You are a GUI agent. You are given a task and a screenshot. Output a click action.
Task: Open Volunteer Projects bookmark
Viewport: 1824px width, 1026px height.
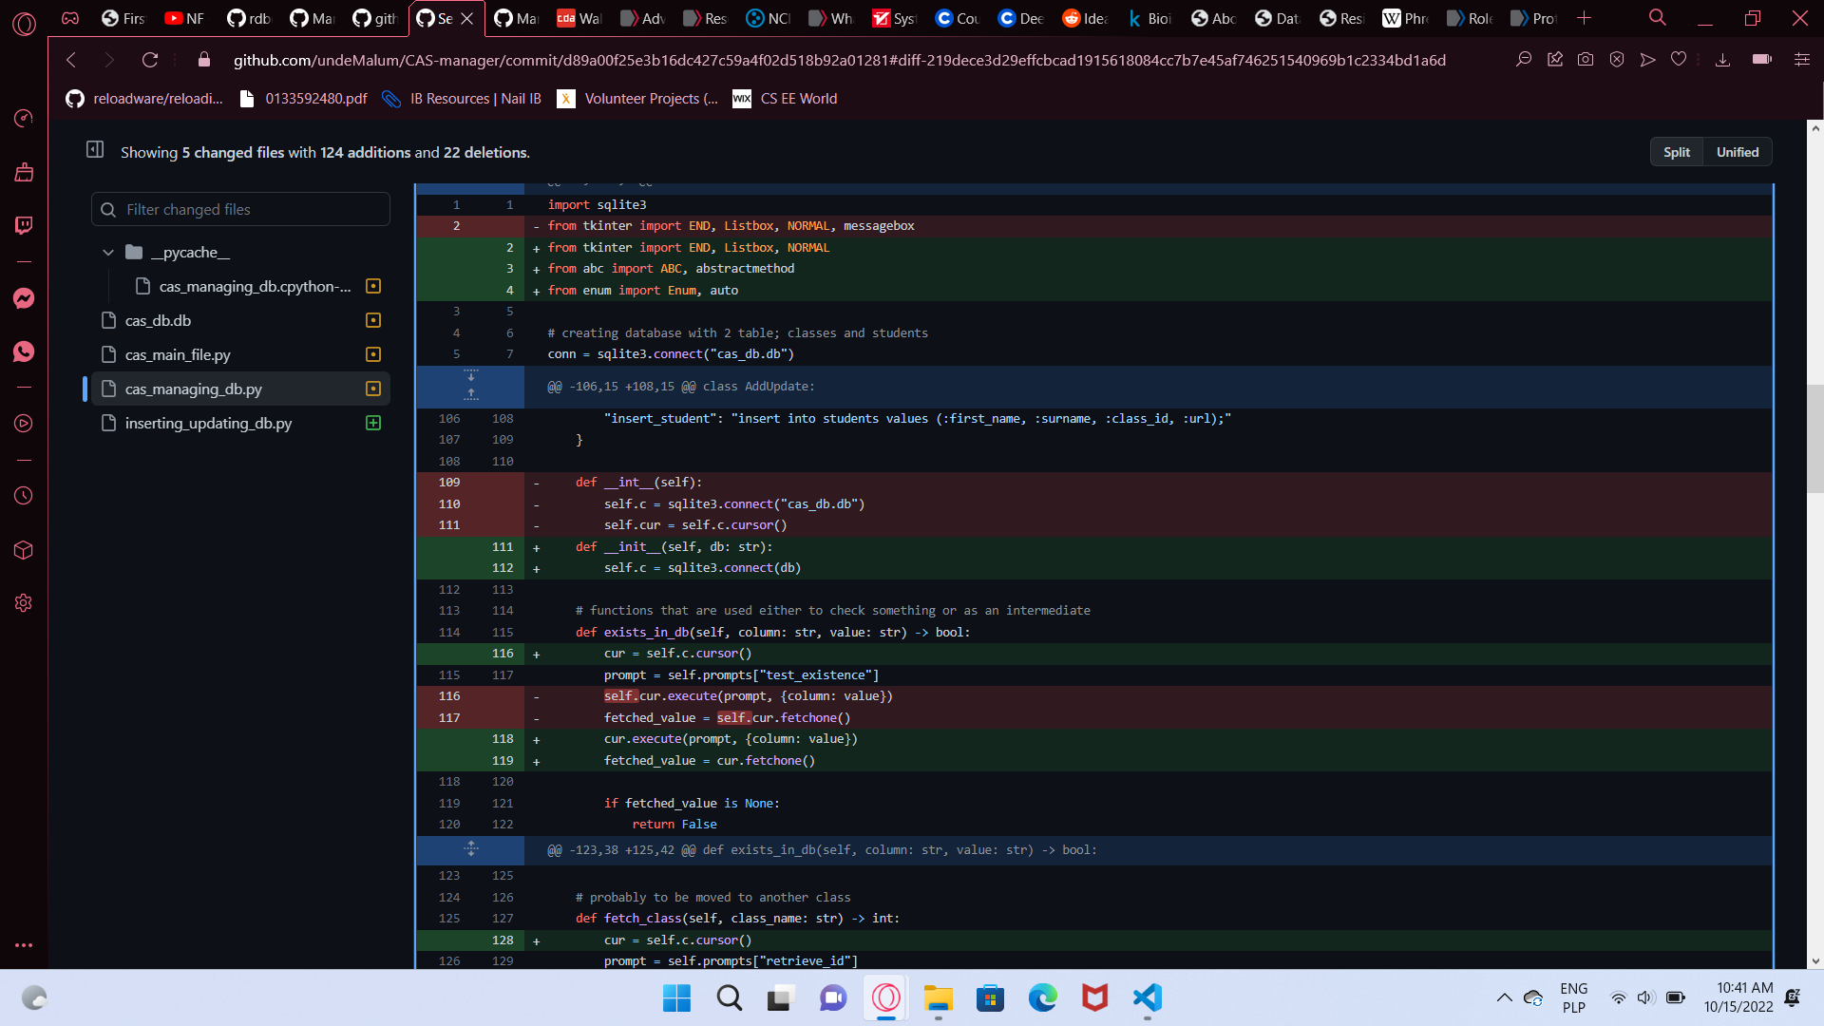[637, 99]
